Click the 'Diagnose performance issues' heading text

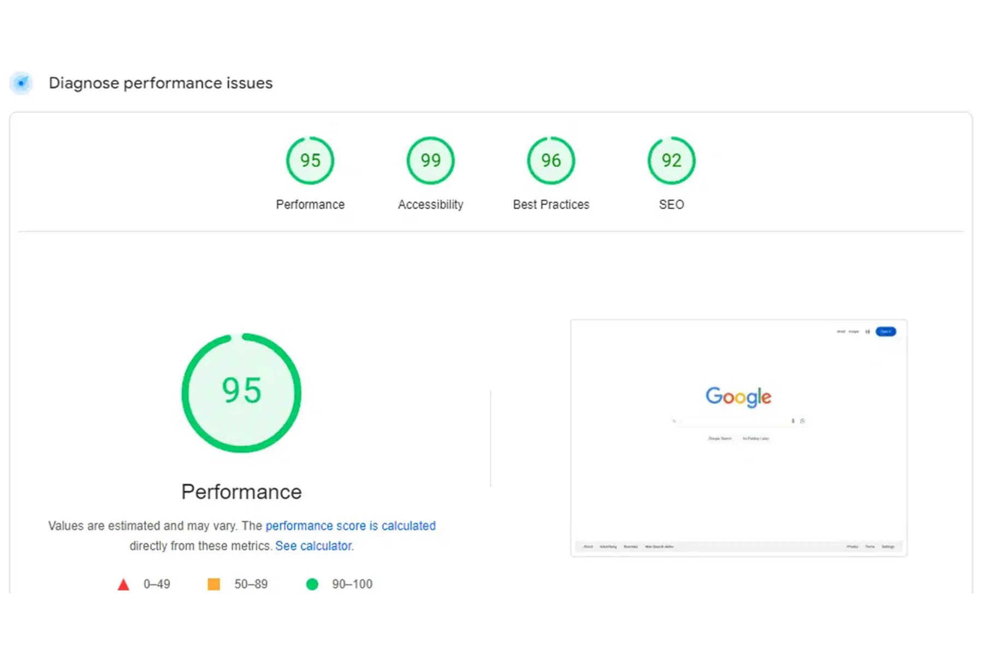[x=161, y=83]
